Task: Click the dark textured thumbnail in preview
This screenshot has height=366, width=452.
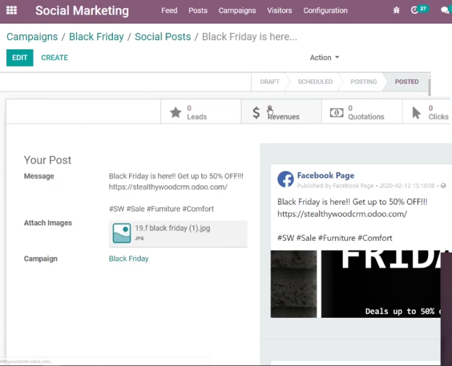Action: pyautogui.click(x=293, y=284)
